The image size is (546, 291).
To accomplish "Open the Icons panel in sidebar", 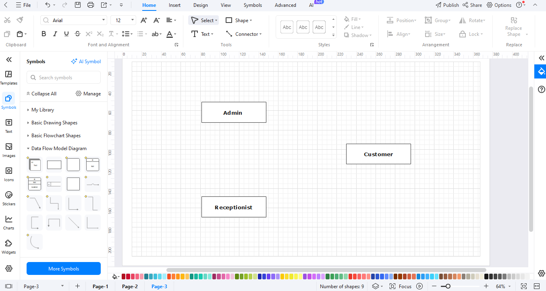I will 9,174.
